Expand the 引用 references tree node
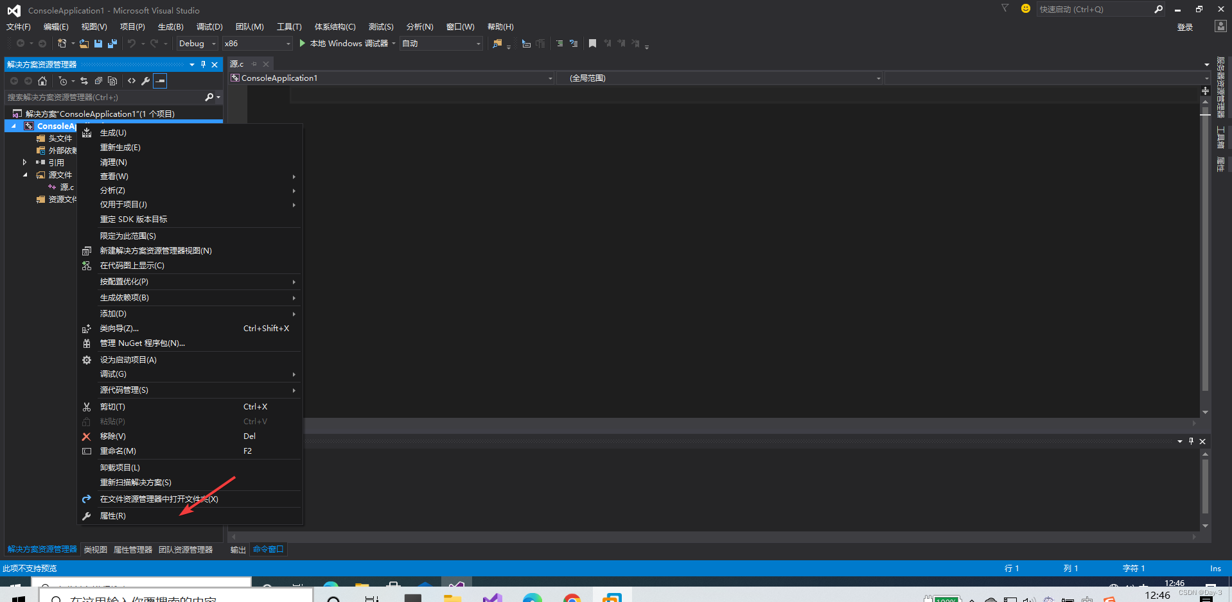Screen dimensions: 1232x602 [24, 162]
